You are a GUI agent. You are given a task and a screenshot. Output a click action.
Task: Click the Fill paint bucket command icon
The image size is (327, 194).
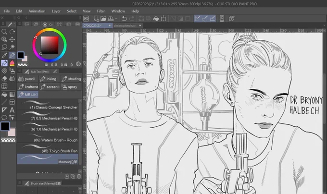click(x=156, y=19)
